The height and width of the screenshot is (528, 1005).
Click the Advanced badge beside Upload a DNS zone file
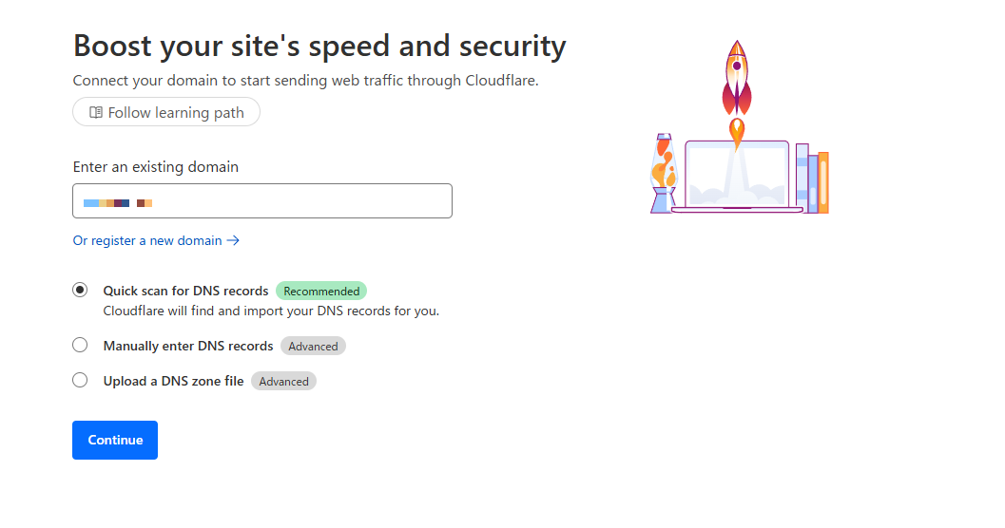click(283, 382)
